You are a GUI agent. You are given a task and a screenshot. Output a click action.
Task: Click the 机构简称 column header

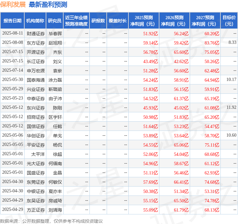[35, 21]
